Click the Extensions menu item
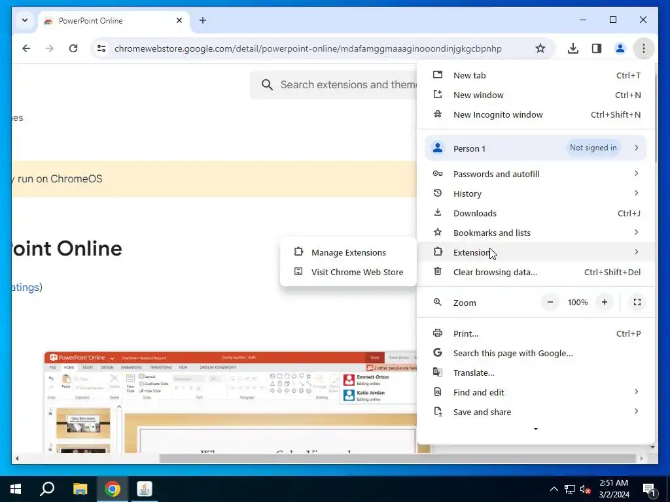Image resolution: width=670 pixels, height=502 pixels. pos(536,252)
